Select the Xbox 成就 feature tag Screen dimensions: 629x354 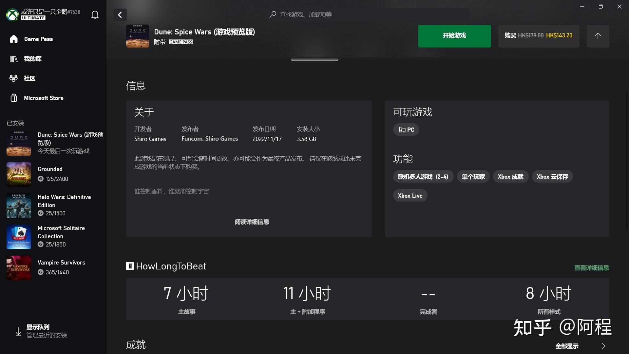point(510,176)
